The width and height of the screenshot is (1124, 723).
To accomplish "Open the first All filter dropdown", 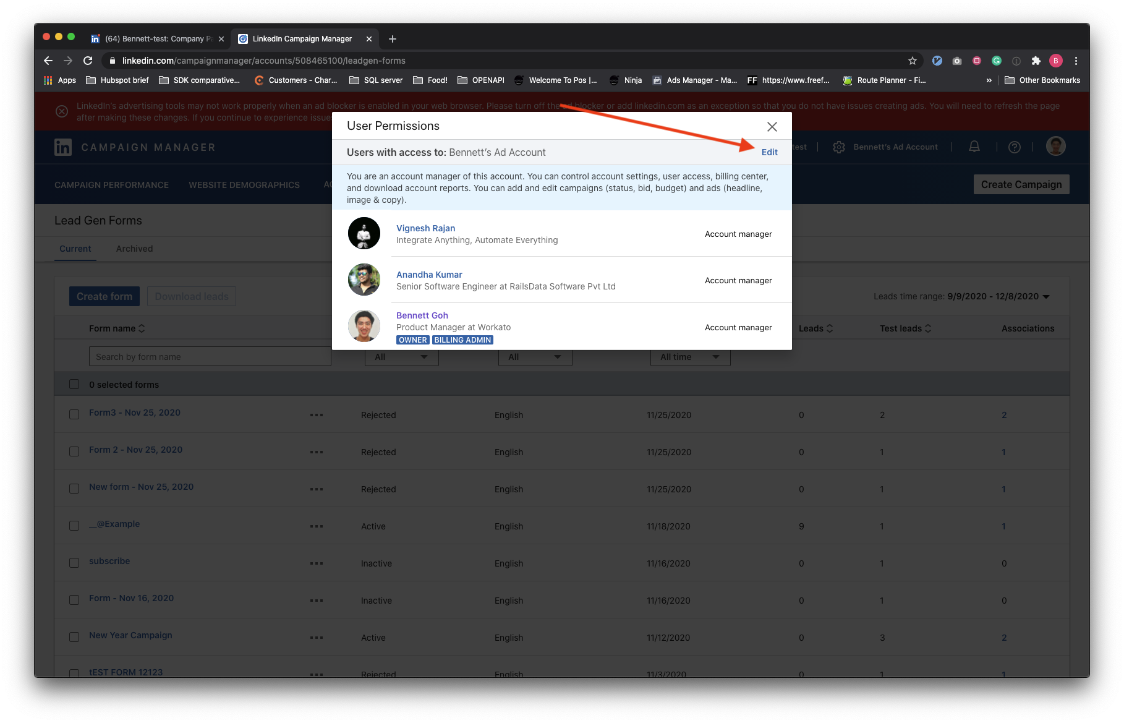I will coord(401,357).
